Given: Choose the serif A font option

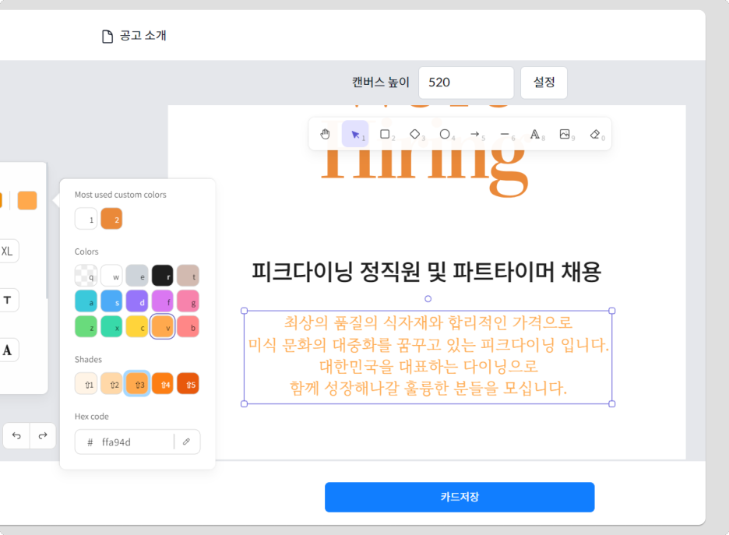Looking at the screenshot, I should [x=7, y=350].
